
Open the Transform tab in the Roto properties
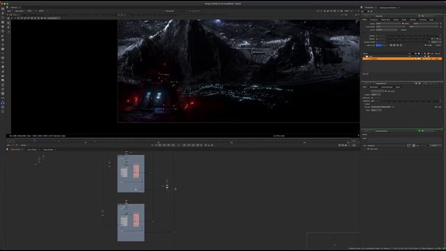click(374, 20)
